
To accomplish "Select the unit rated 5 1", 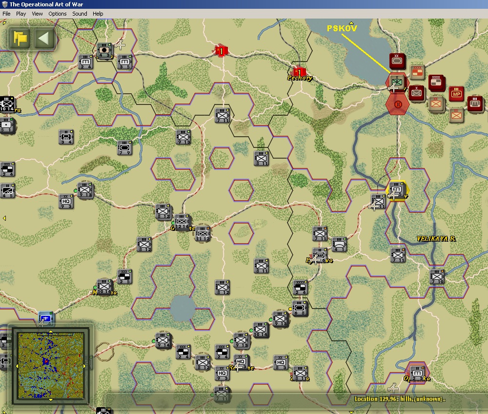I will [x=7, y=126].
